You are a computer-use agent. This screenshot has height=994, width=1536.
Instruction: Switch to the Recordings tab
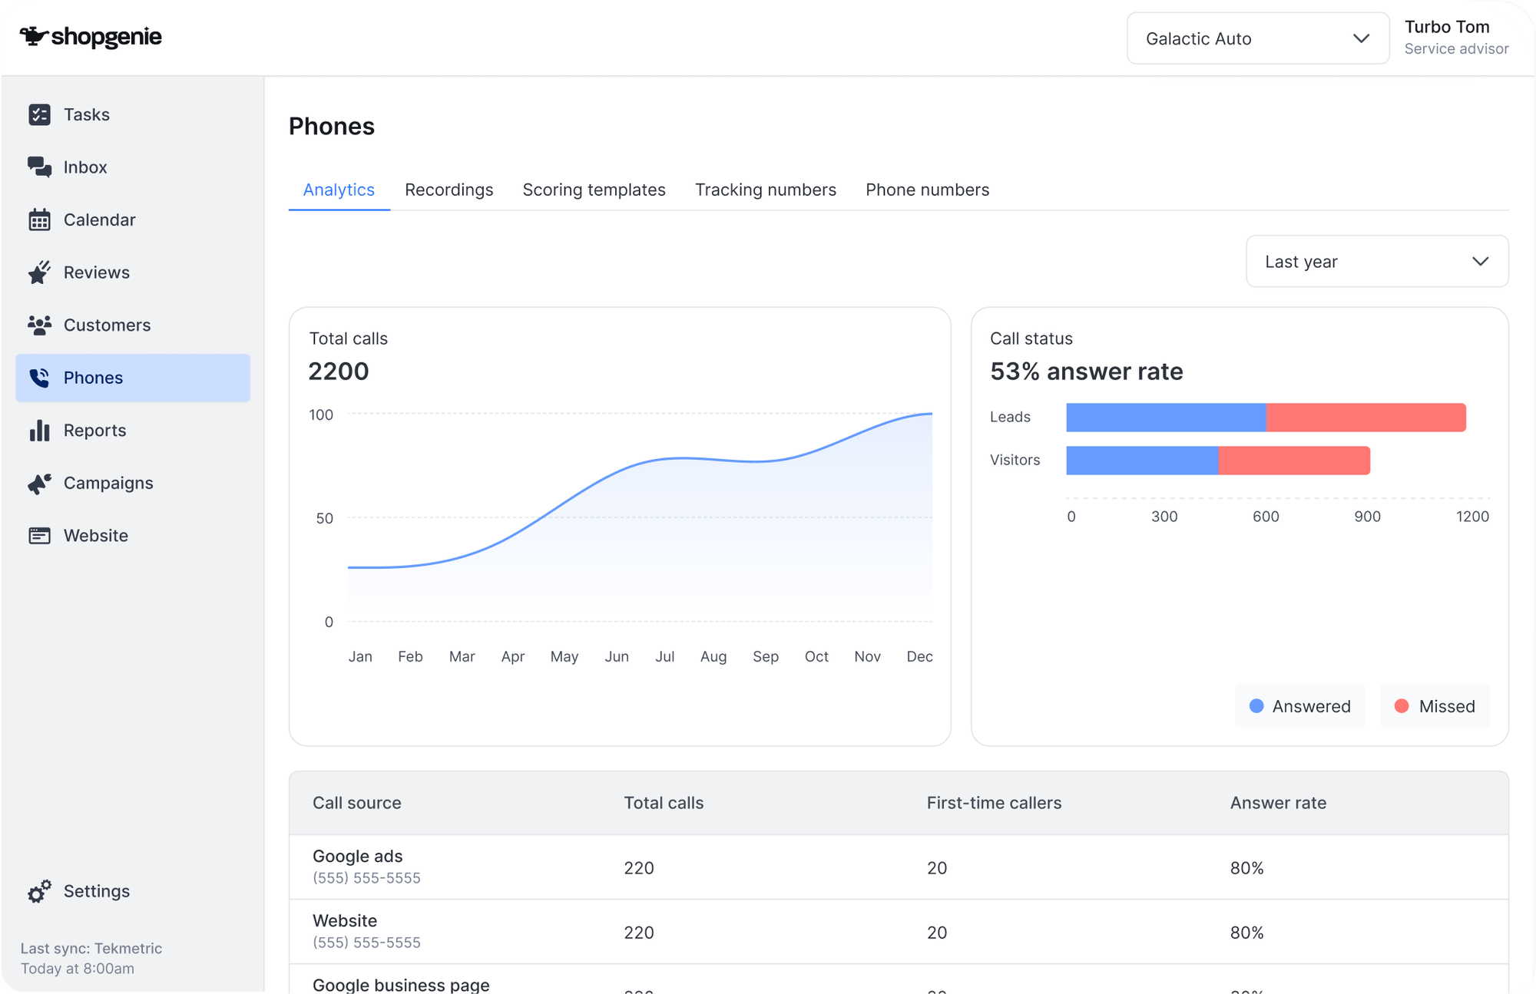point(449,190)
